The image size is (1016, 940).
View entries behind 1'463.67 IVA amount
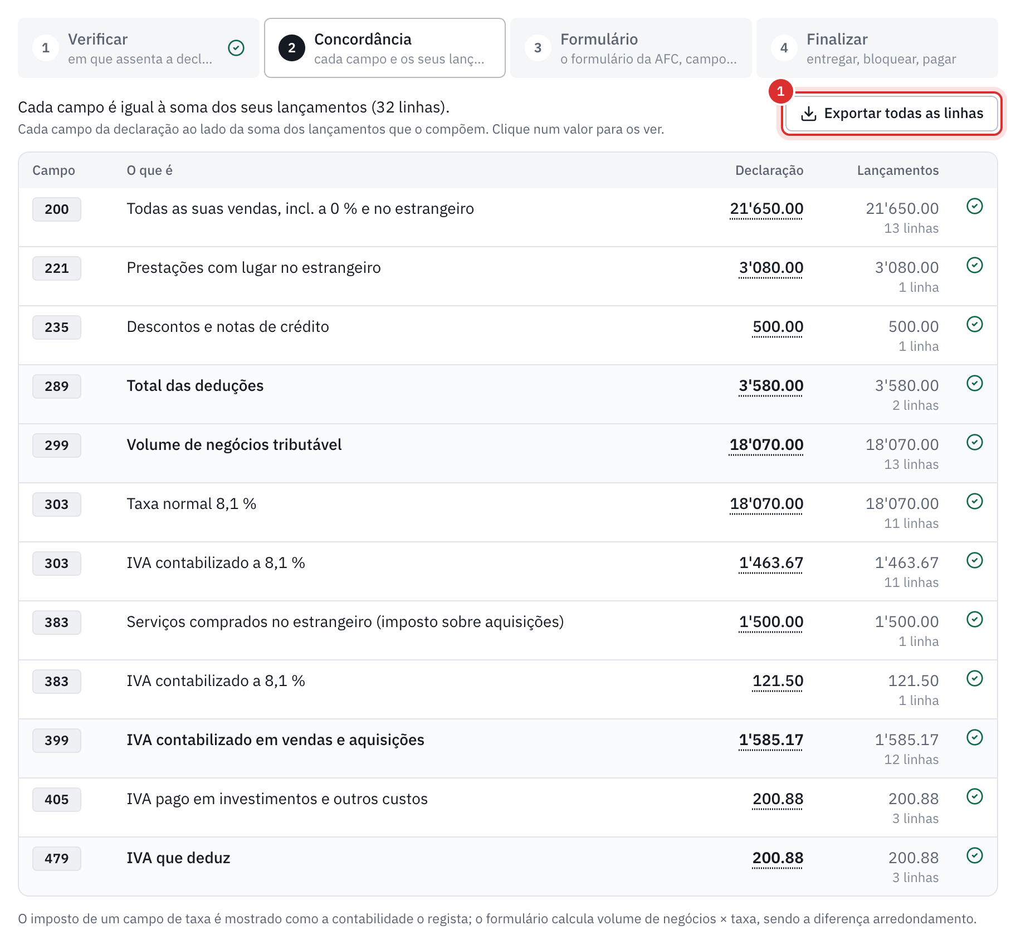(771, 563)
